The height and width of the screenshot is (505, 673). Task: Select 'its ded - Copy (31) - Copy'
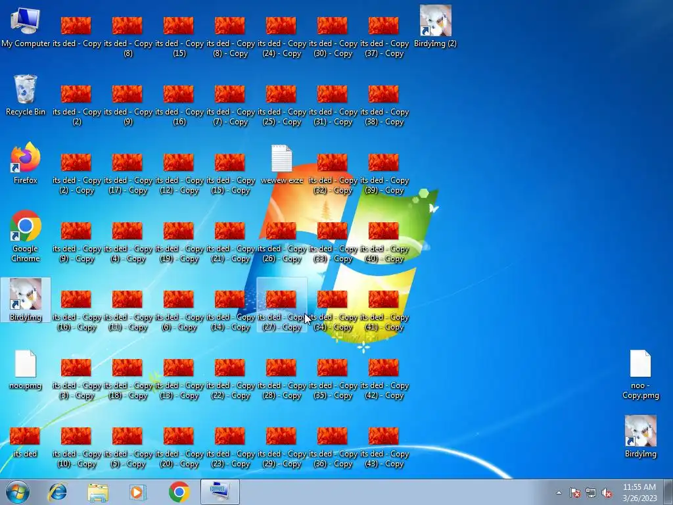coord(333,106)
